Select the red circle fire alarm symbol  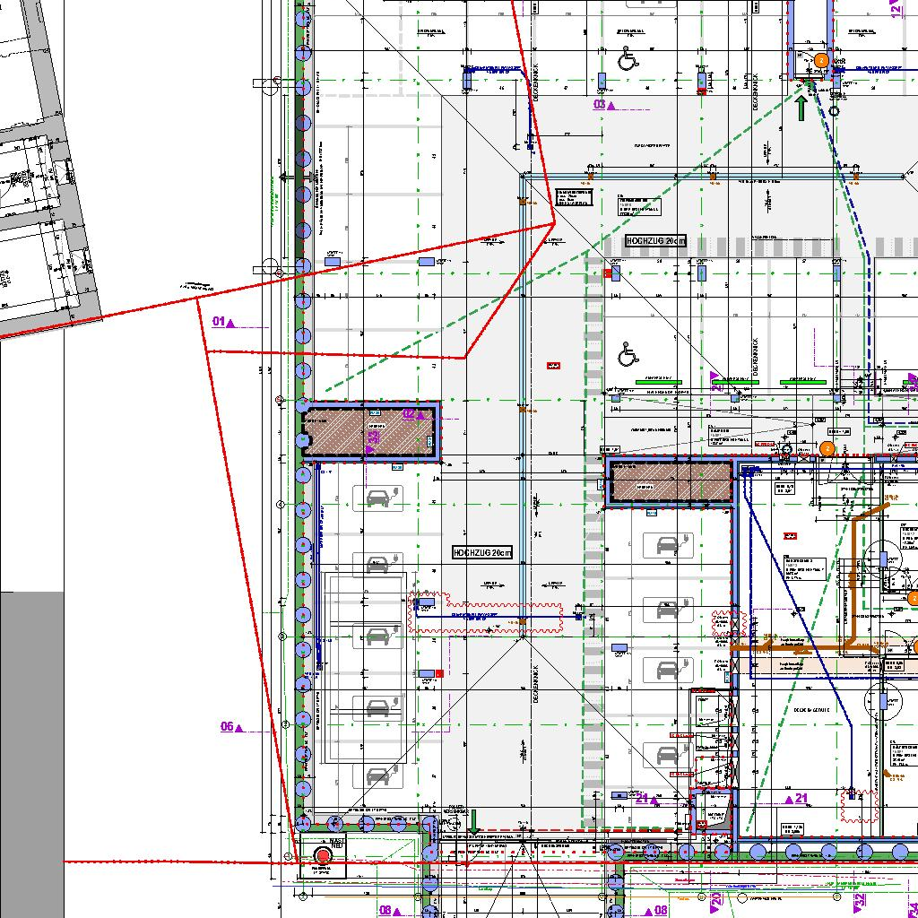323,857
